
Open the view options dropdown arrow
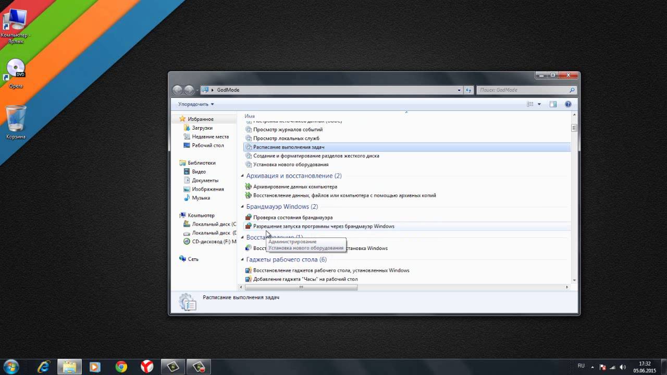pos(539,104)
